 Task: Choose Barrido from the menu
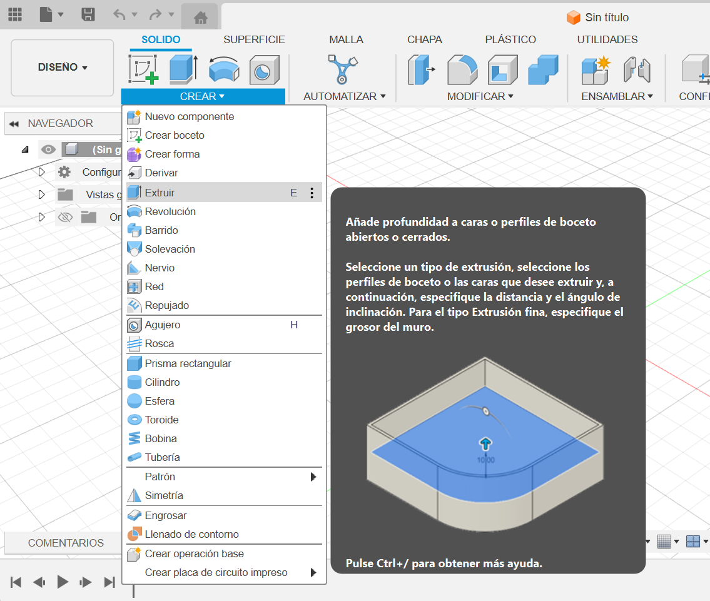pos(224,230)
